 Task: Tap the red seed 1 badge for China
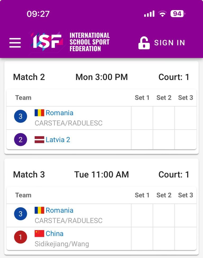(21, 237)
